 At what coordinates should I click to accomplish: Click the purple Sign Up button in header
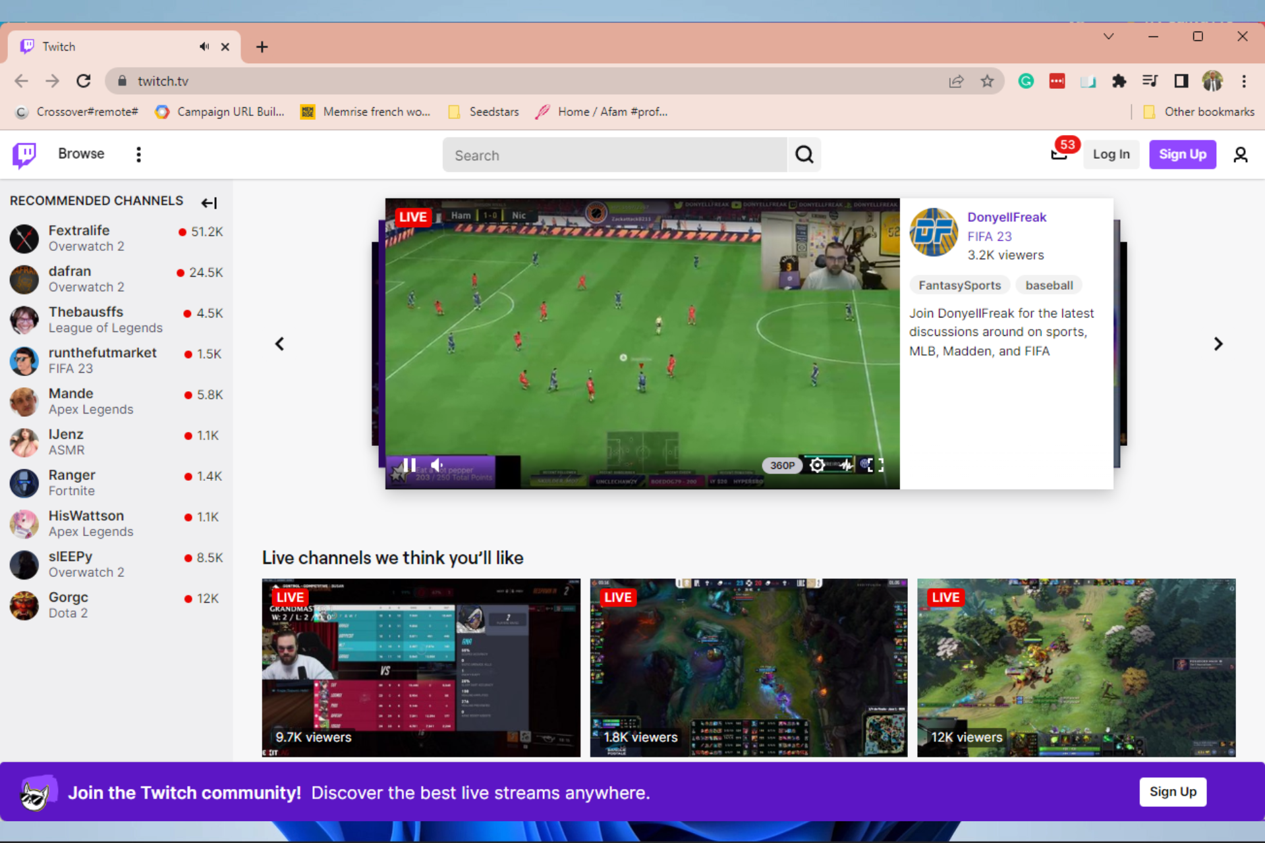coord(1183,155)
